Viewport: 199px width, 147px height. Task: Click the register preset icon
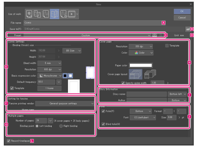coord(154,35)
